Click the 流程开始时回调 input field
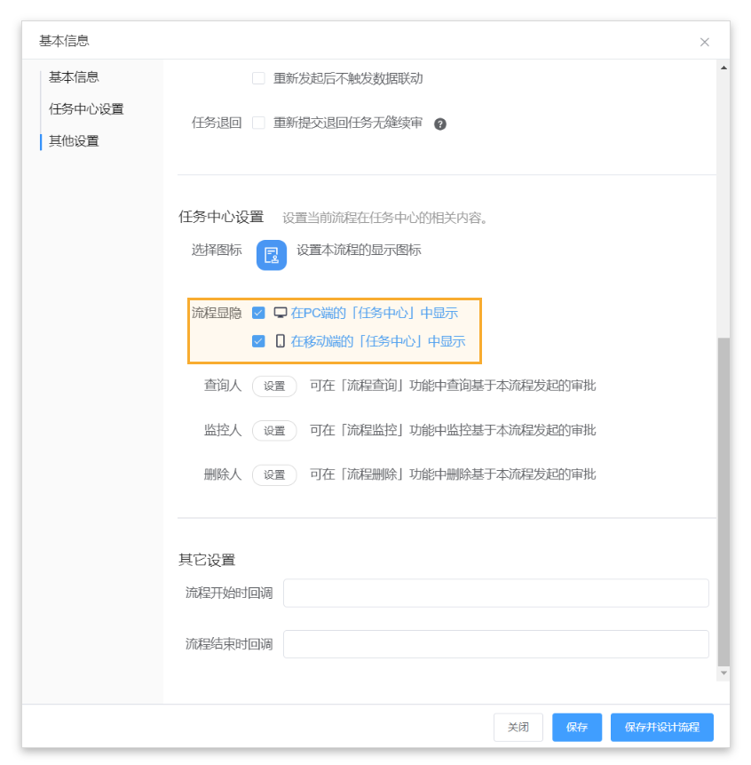 tap(495, 593)
